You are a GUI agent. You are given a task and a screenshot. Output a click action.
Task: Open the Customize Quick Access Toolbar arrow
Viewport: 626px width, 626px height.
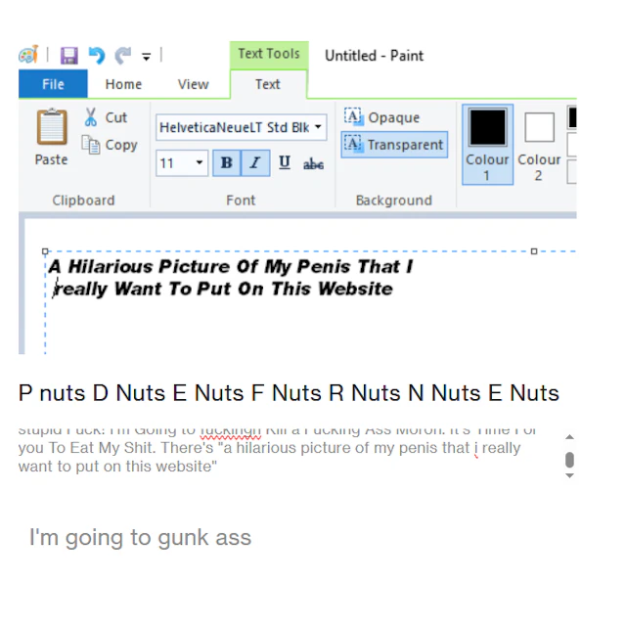click(146, 57)
